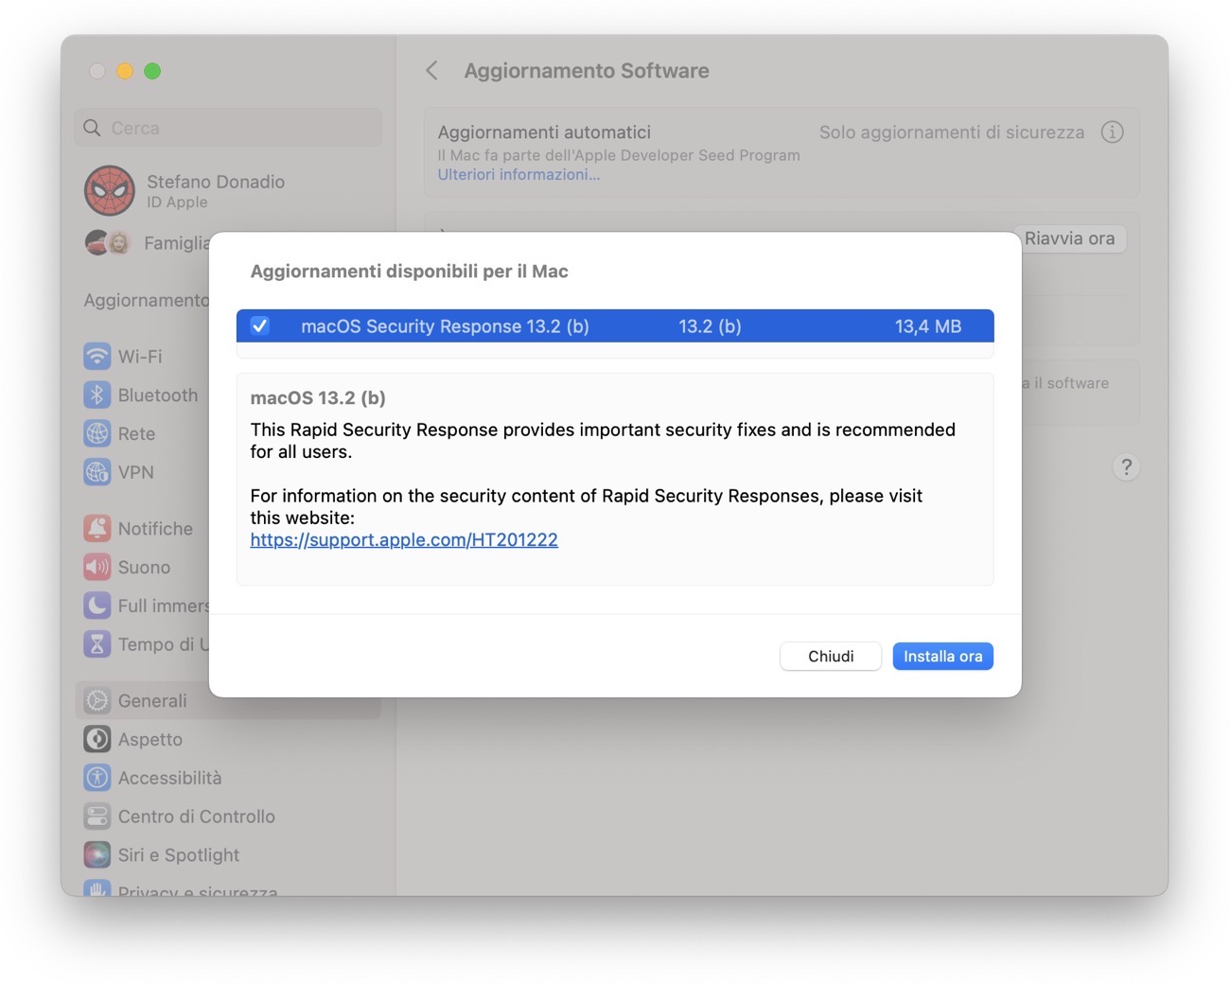The width and height of the screenshot is (1230, 984).
Task: Open Bluetooth settings from the sidebar
Action: pos(97,395)
